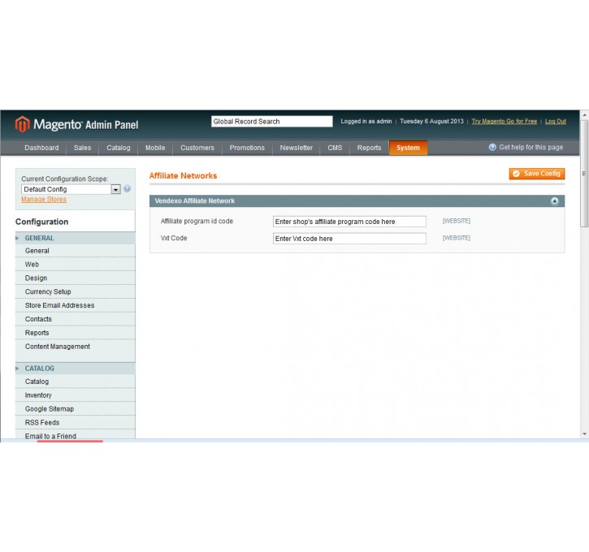The height and width of the screenshot is (552, 589).
Task: Click the Vendexo Affiliate Network header
Action: [x=357, y=201]
